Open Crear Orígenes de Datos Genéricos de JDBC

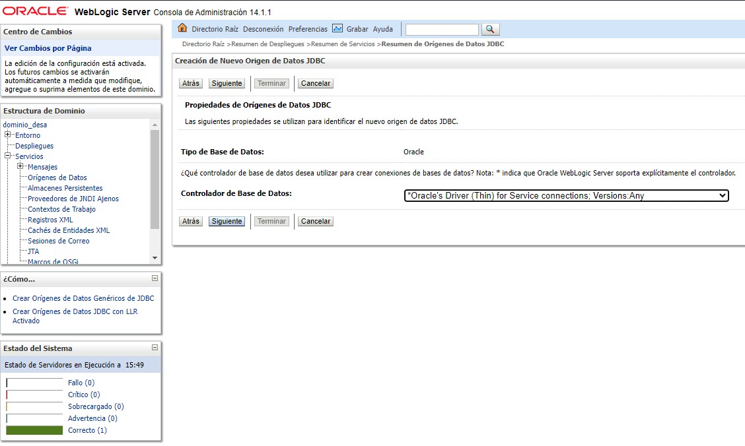click(83, 298)
